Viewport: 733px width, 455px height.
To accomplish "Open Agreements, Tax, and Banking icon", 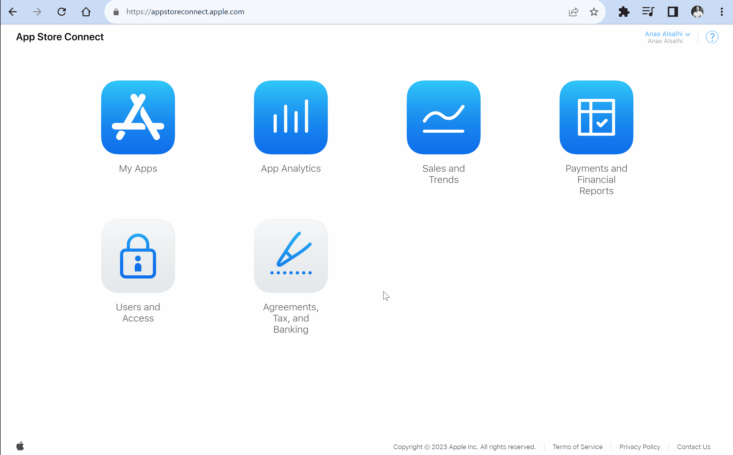I will coord(291,256).
